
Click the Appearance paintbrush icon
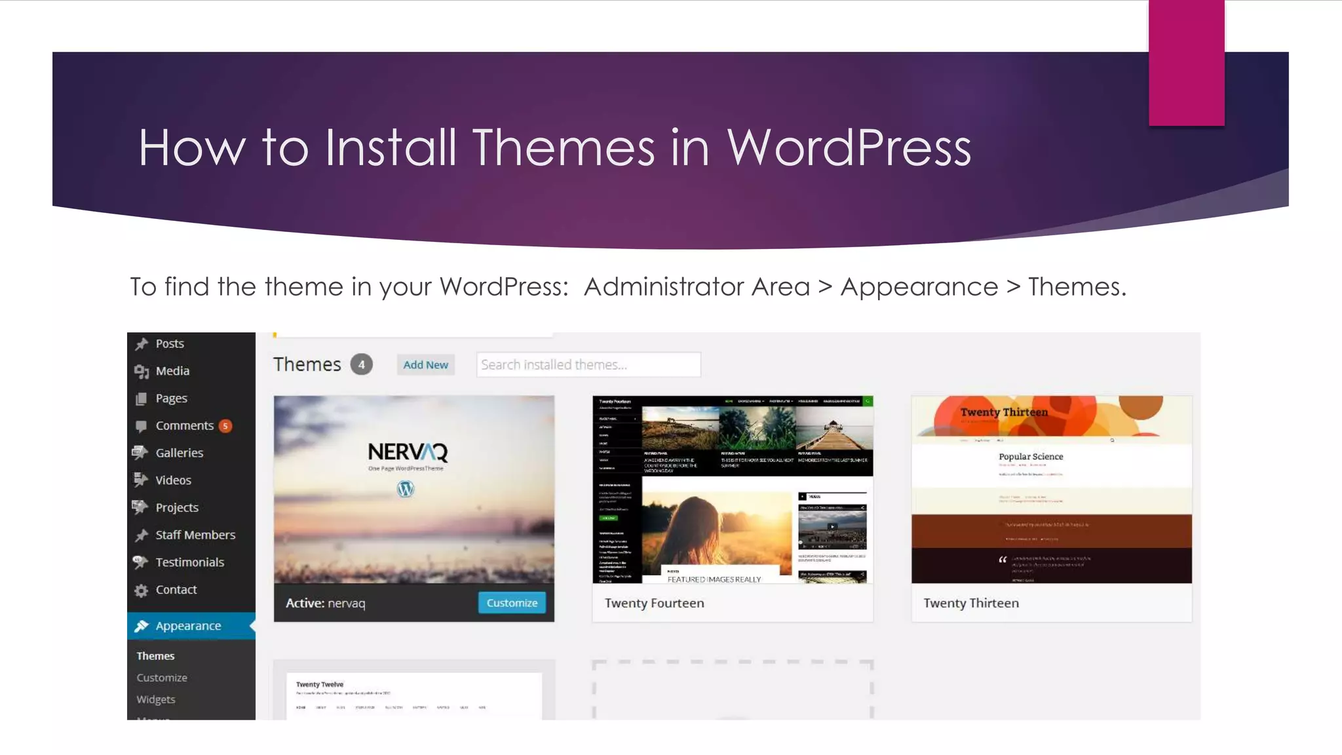coord(141,626)
